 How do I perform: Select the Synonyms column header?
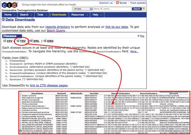pos(174,94)
